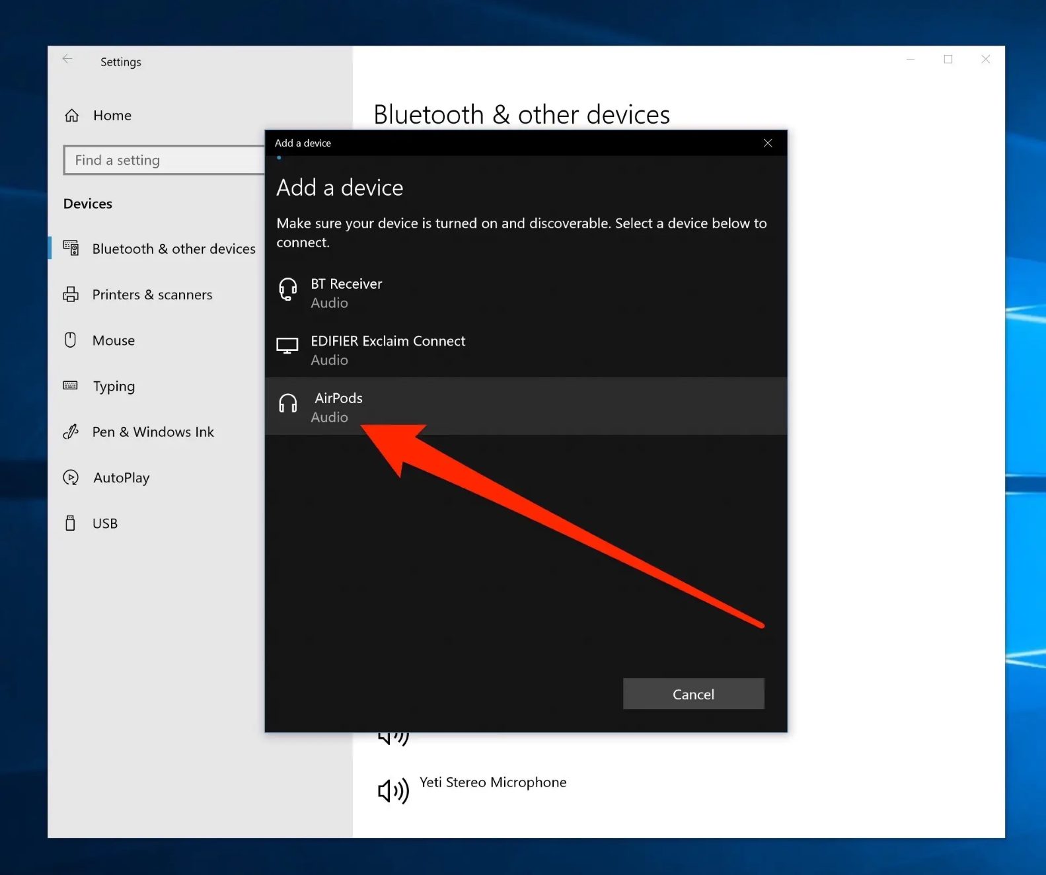Click the Mouse icon in sidebar
Viewport: 1046px width, 875px height.
click(x=71, y=340)
